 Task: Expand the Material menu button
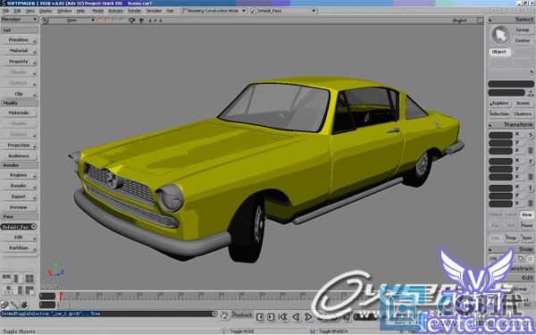click(19, 51)
